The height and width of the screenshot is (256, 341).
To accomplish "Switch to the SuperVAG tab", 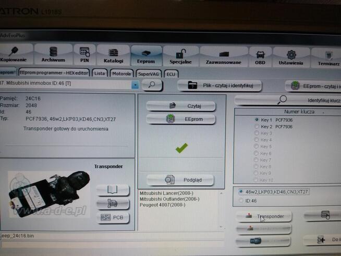I will click(x=149, y=74).
